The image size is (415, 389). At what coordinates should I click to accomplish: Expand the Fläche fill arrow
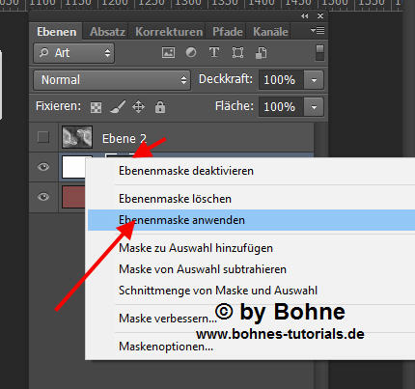click(x=314, y=107)
